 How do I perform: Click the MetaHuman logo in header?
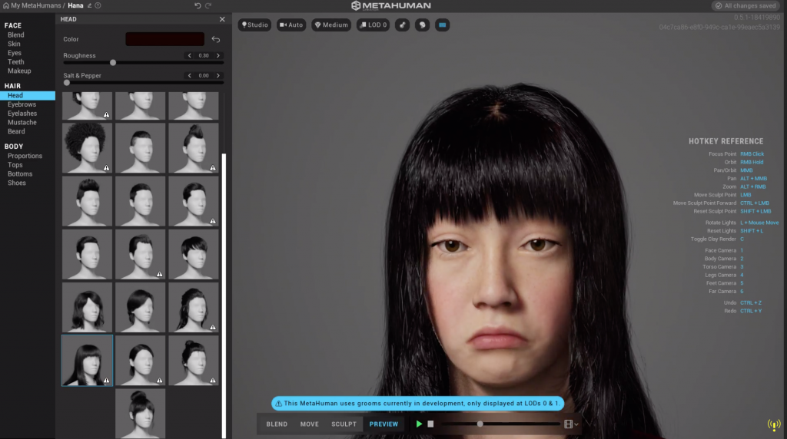click(x=391, y=5)
